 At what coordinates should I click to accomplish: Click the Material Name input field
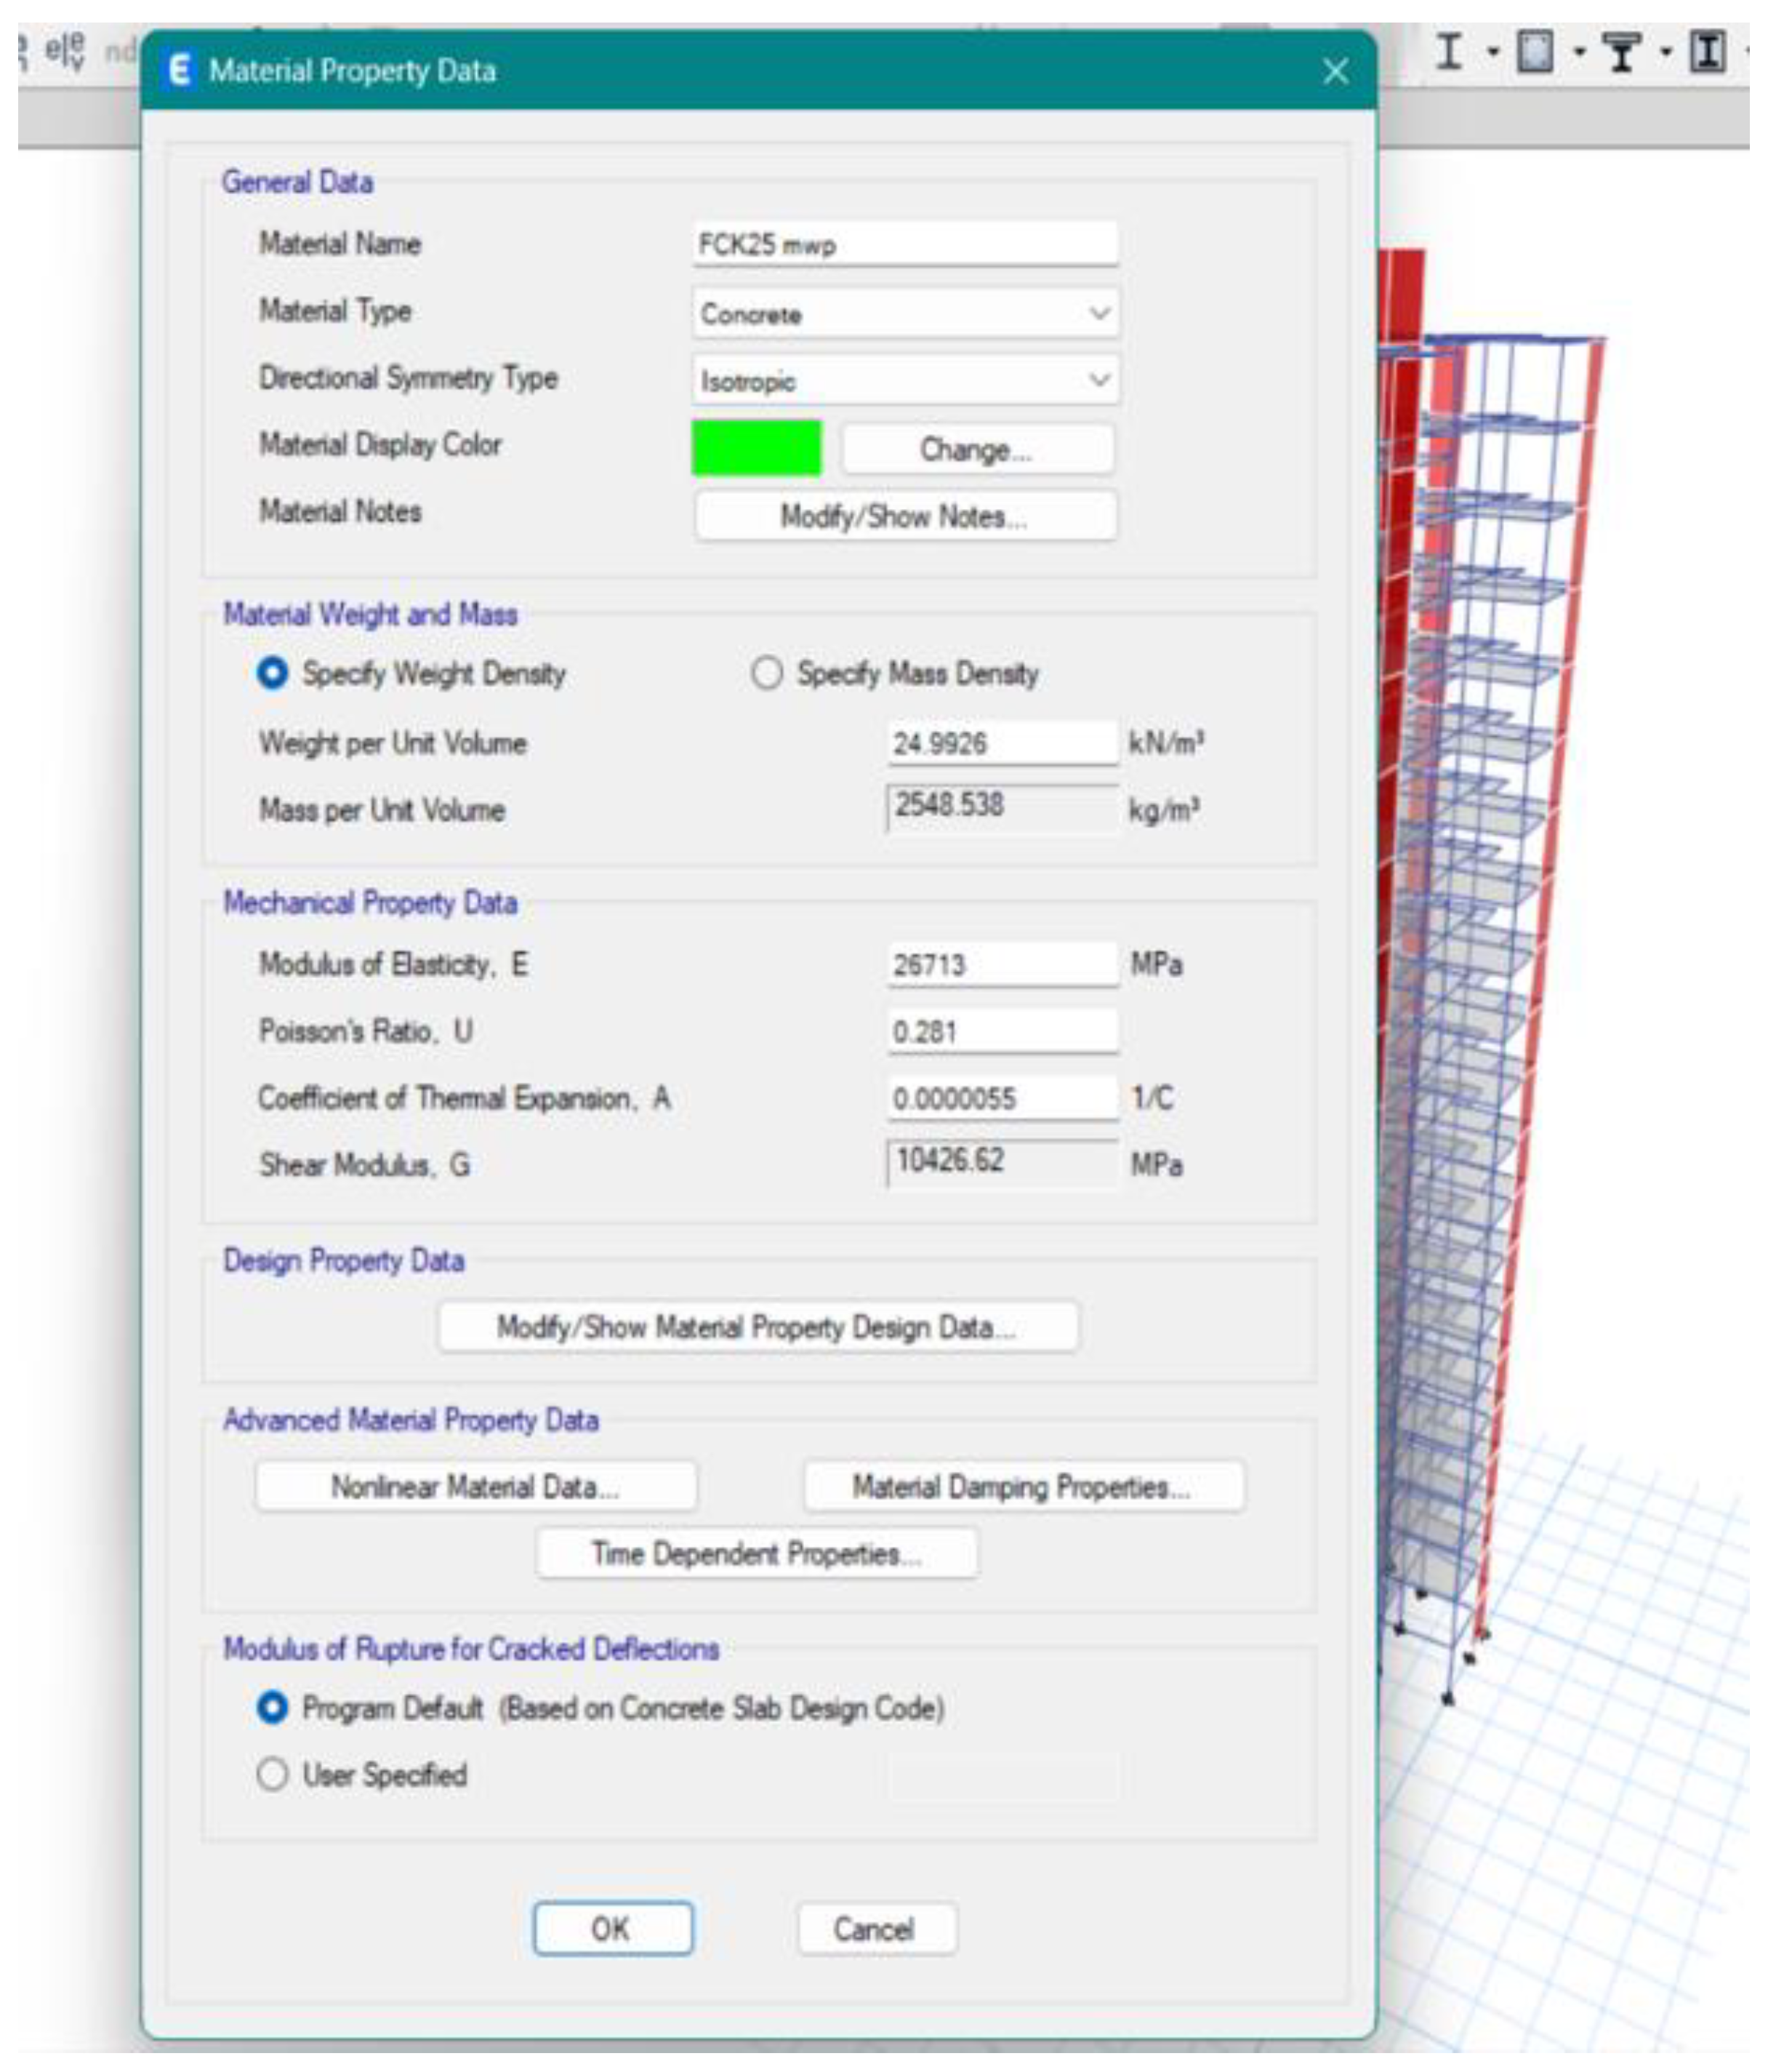904,244
